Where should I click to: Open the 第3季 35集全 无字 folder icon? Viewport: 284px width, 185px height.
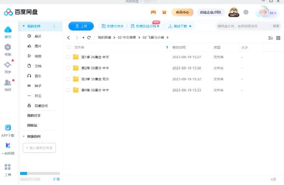click(76, 79)
